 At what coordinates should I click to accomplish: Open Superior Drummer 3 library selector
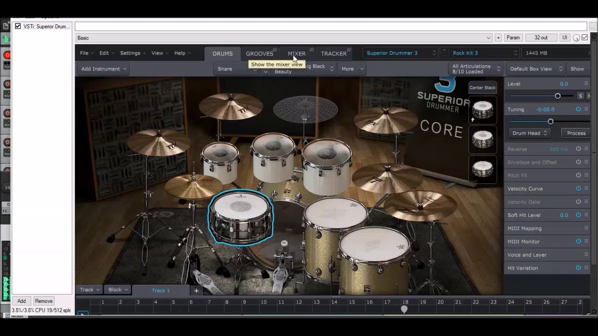pos(400,53)
